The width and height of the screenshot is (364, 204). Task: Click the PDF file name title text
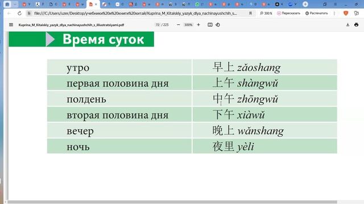click(x=71, y=25)
